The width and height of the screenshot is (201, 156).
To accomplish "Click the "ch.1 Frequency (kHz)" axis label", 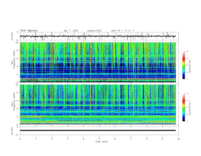I will [x=13, y=59].
